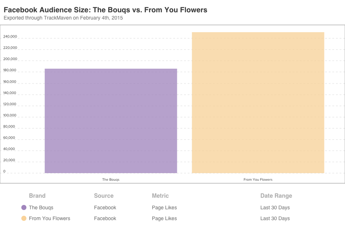Viewport: 345px width, 240px height.
Task: Click the 240,000 y-axis label
Action: pos(10,37)
